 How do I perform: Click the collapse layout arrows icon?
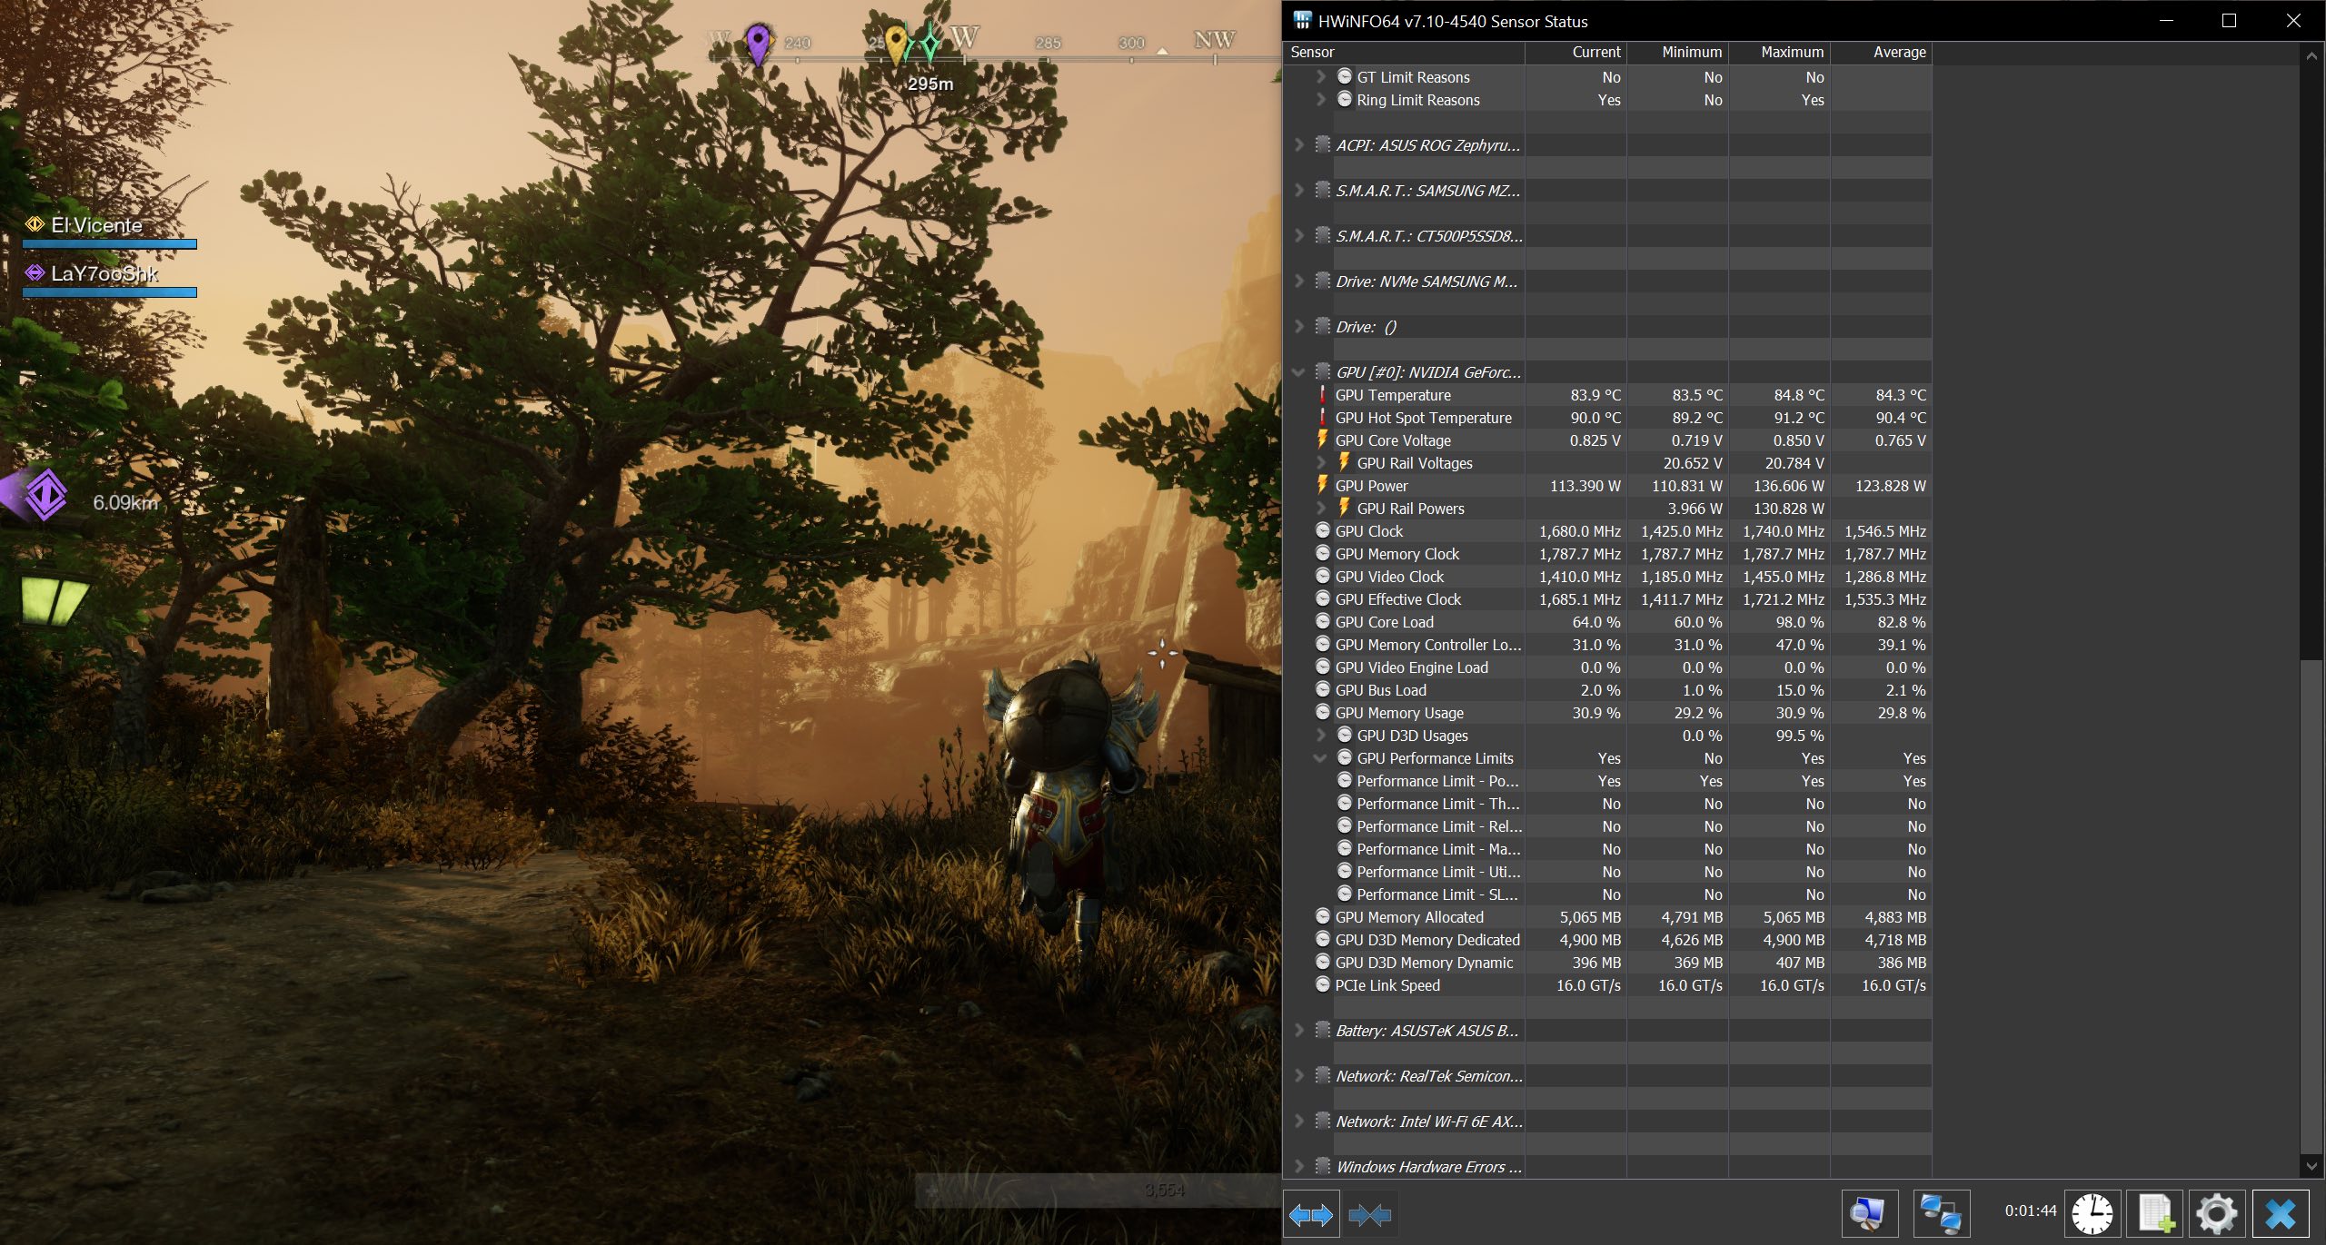(x=1369, y=1214)
